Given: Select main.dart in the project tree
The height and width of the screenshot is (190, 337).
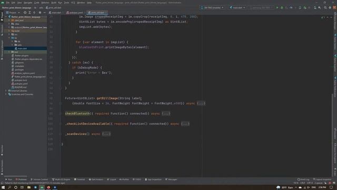Looking at the screenshot, I should point(22,49).
